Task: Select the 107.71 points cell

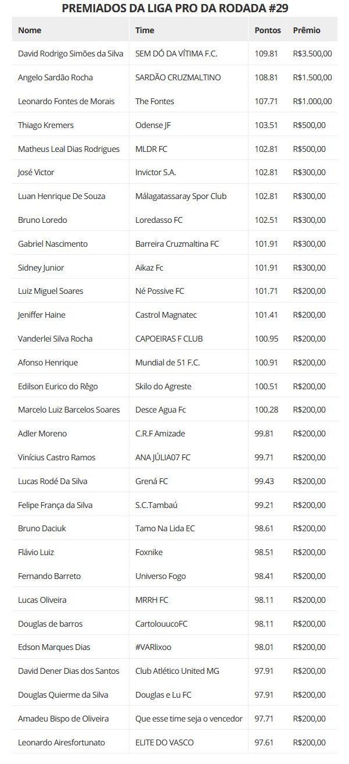Action: click(x=266, y=101)
